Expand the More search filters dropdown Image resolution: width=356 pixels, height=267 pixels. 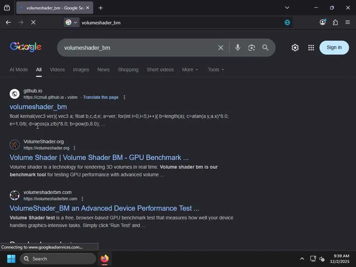[190, 70]
